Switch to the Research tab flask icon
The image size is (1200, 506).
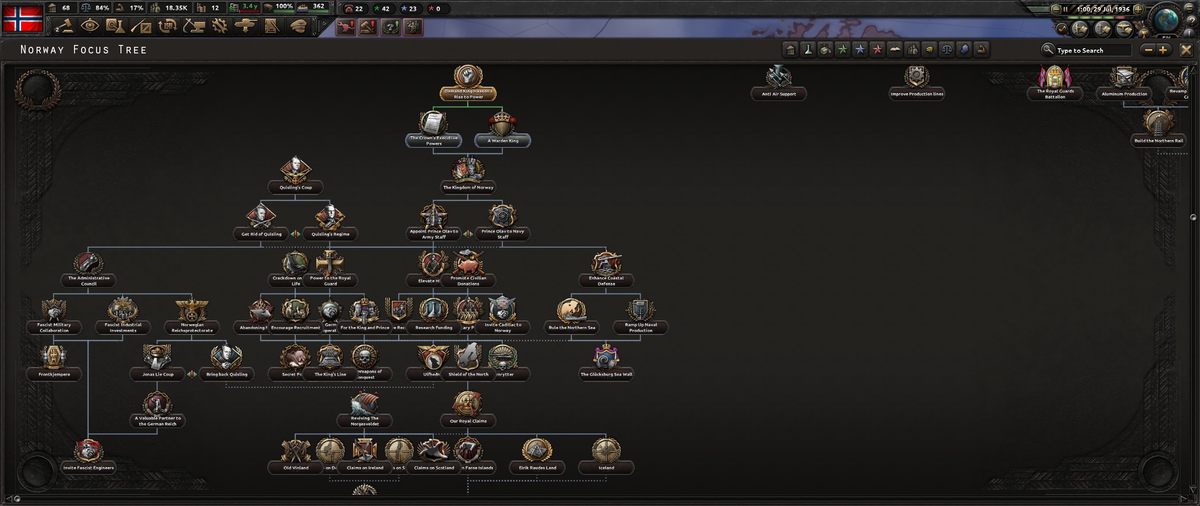tap(116, 27)
